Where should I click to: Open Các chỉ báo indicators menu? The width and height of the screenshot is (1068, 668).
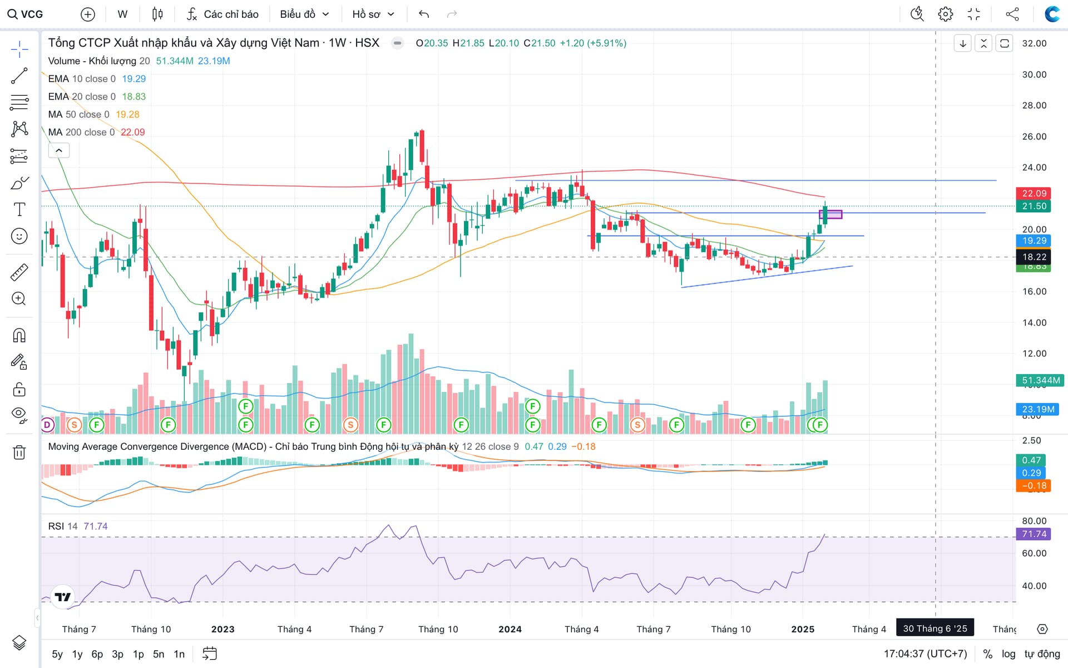click(x=222, y=14)
